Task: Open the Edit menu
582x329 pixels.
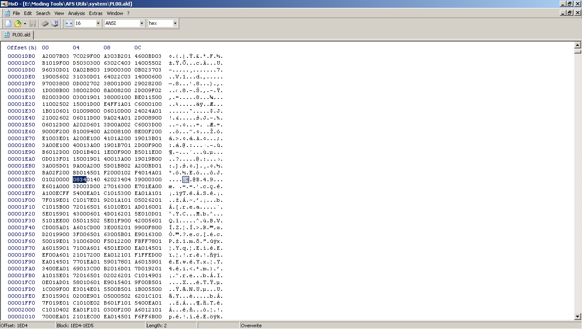Action: tap(28, 13)
